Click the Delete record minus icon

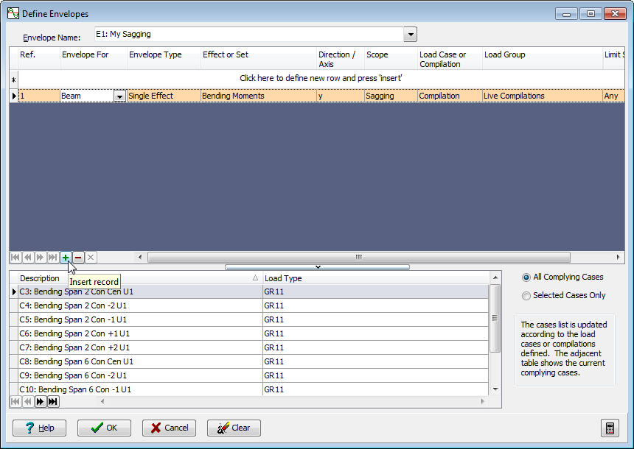pyautogui.click(x=78, y=257)
